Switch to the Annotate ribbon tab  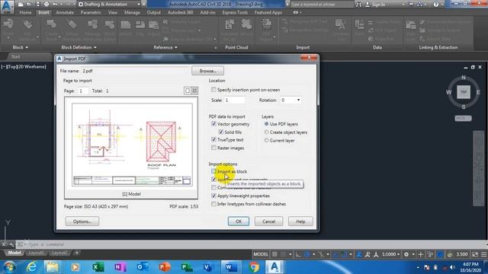point(65,12)
